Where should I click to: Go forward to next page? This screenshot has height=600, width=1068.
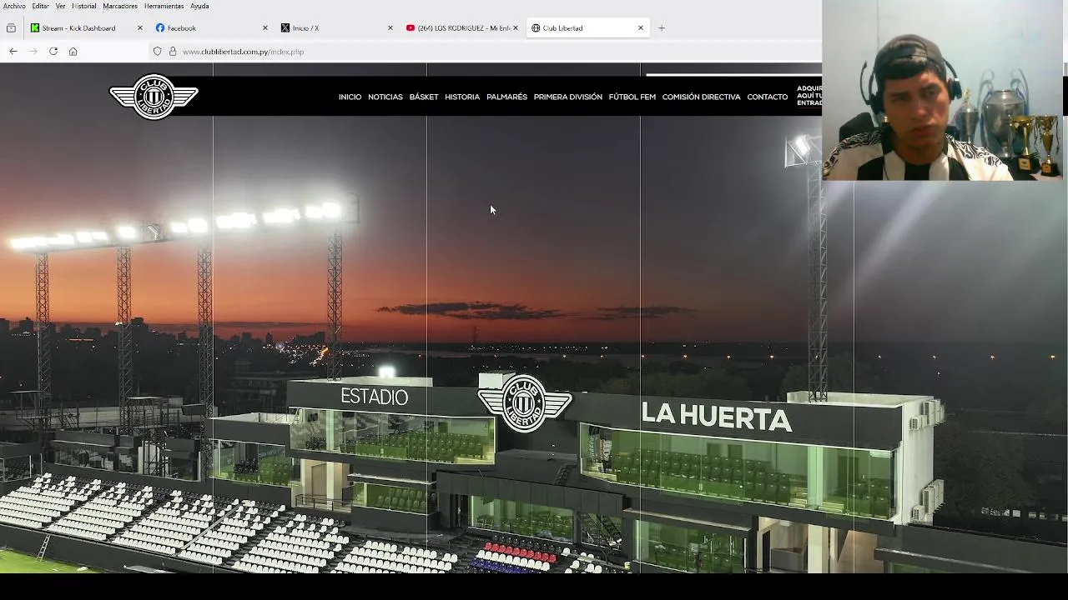[33, 52]
